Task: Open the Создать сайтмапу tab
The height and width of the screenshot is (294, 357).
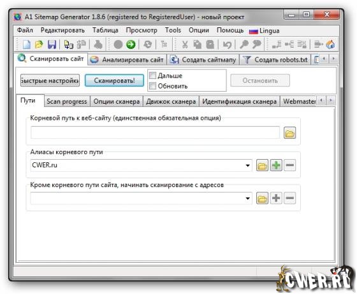Action: [203, 60]
